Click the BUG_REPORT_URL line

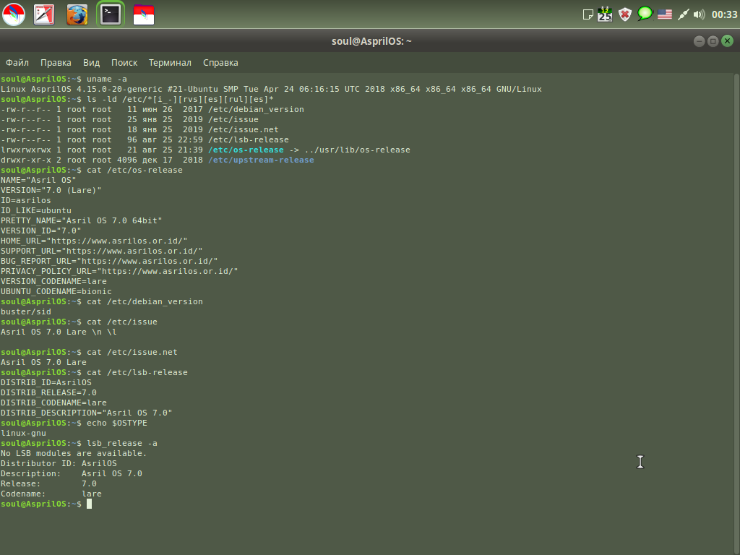pos(109,261)
